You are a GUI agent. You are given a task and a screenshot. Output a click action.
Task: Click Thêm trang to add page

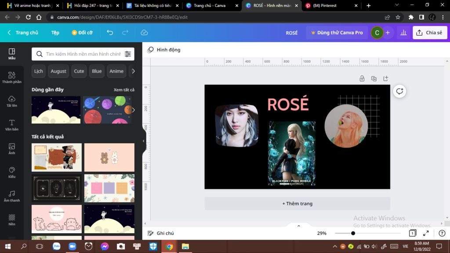click(297, 204)
